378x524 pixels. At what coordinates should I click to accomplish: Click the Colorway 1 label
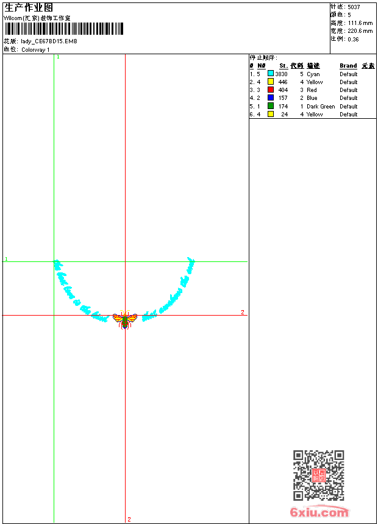pyautogui.click(x=35, y=49)
